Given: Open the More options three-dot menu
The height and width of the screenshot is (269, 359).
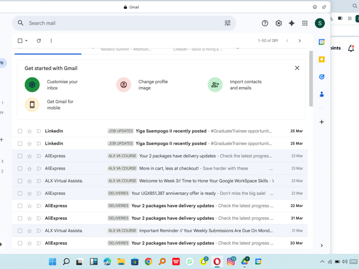Looking at the screenshot, I should point(51,41).
